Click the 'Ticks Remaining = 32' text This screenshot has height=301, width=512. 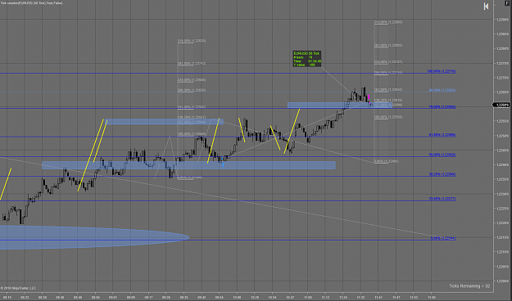coord(469,286)
